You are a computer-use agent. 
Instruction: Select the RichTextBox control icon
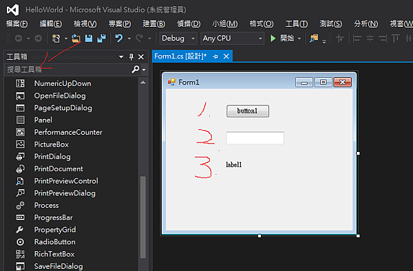tap(20, 254)
